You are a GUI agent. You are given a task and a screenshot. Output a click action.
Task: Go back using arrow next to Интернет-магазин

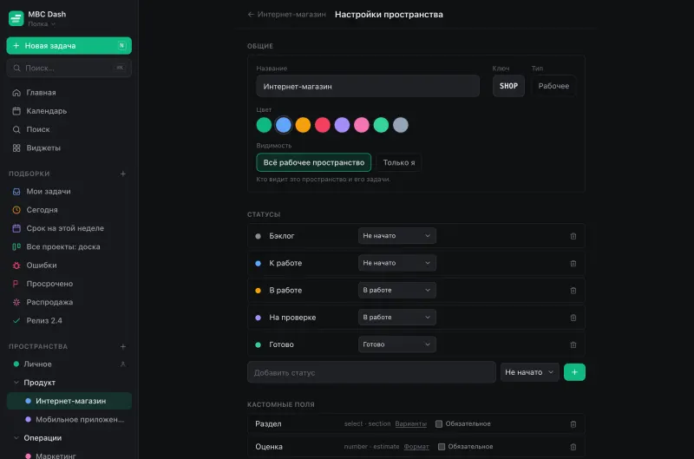click(x=251, y=15)
